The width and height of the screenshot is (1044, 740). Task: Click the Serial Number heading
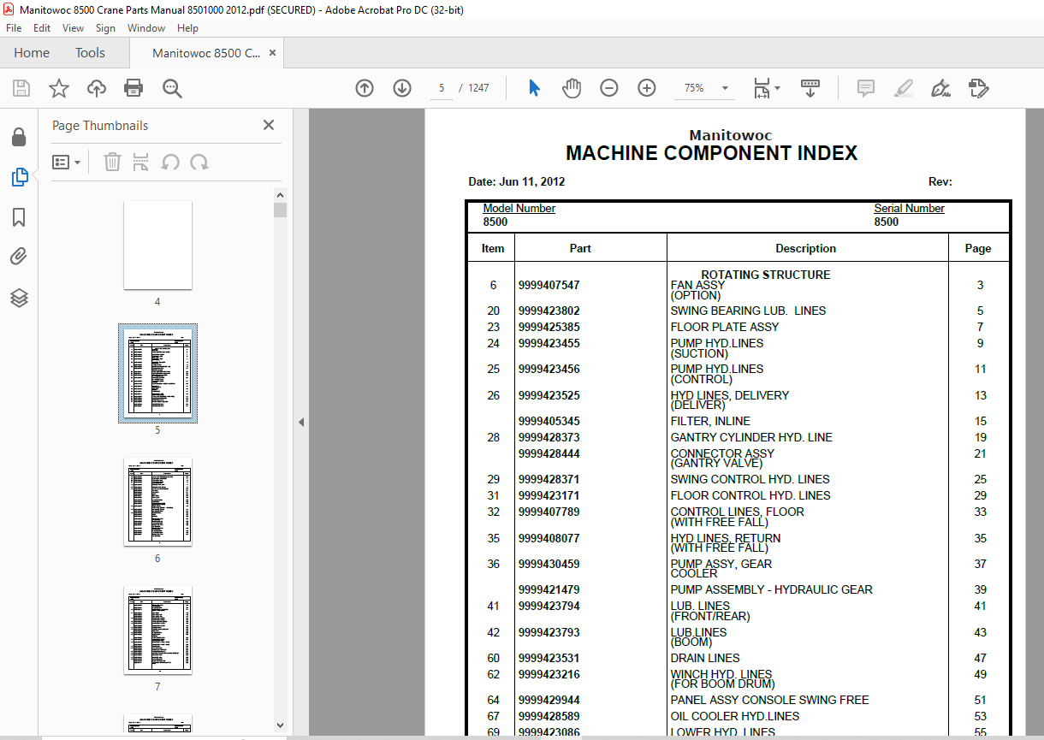click(909, 208)
